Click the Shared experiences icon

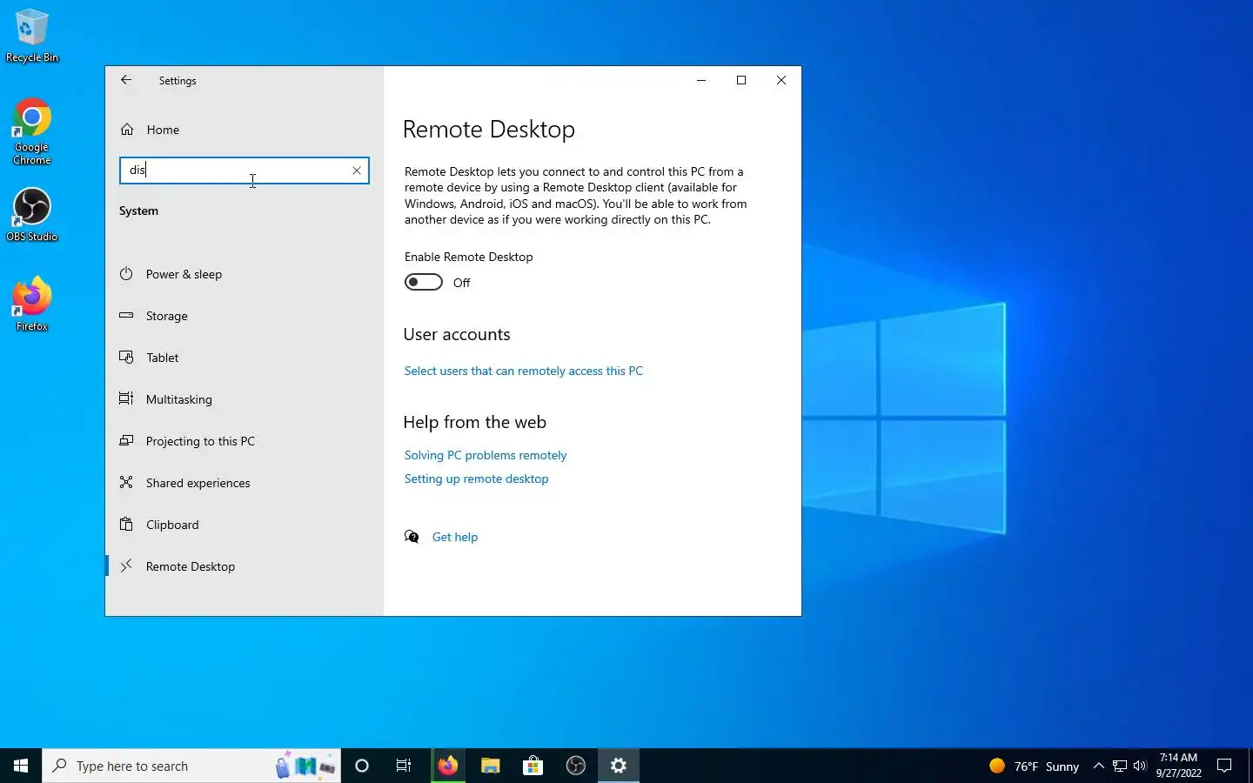[126, 482]
